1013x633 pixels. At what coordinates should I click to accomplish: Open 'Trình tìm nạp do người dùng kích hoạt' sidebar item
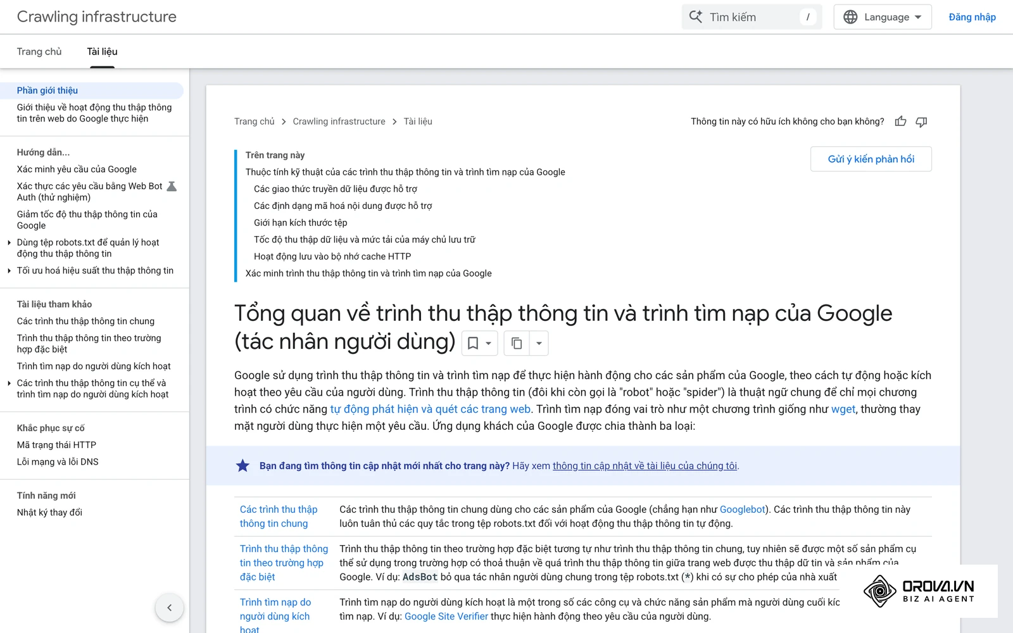click(94, 367)
